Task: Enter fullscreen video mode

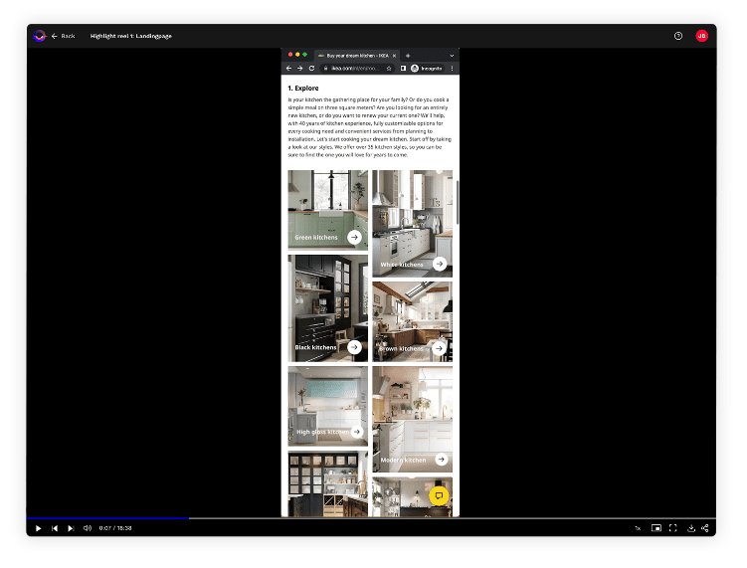Action: (672, 528)
